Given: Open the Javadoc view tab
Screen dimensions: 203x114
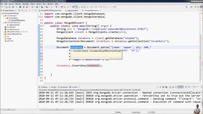Looking at the screenshot, I should (53, 87).
